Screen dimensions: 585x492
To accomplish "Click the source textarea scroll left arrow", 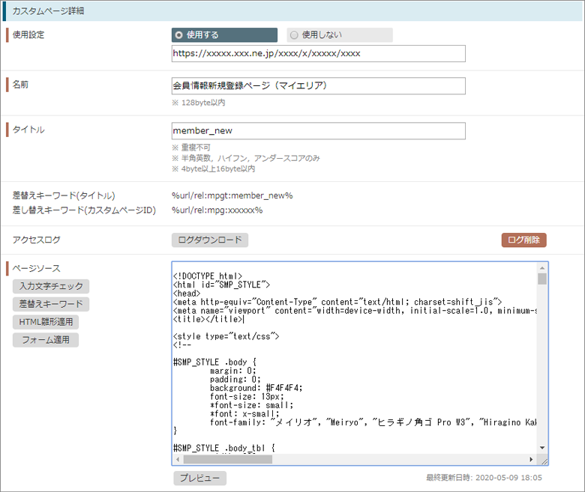I will click(x=178, y=460).
